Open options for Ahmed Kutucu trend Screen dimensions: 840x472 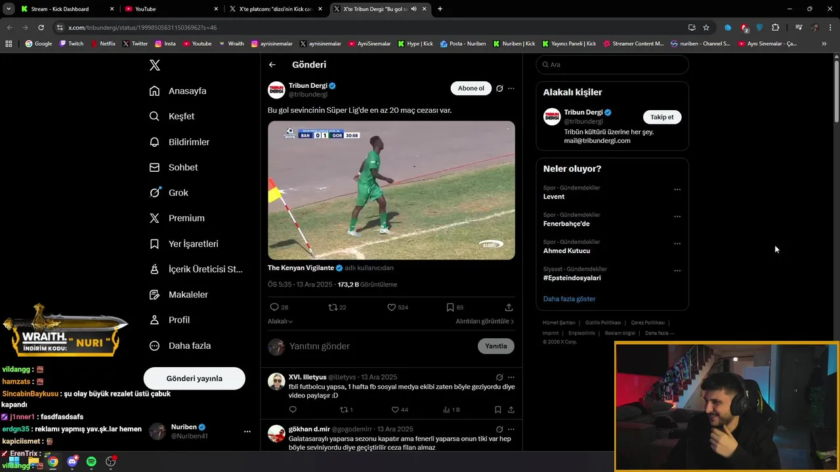tap(677, 244)
